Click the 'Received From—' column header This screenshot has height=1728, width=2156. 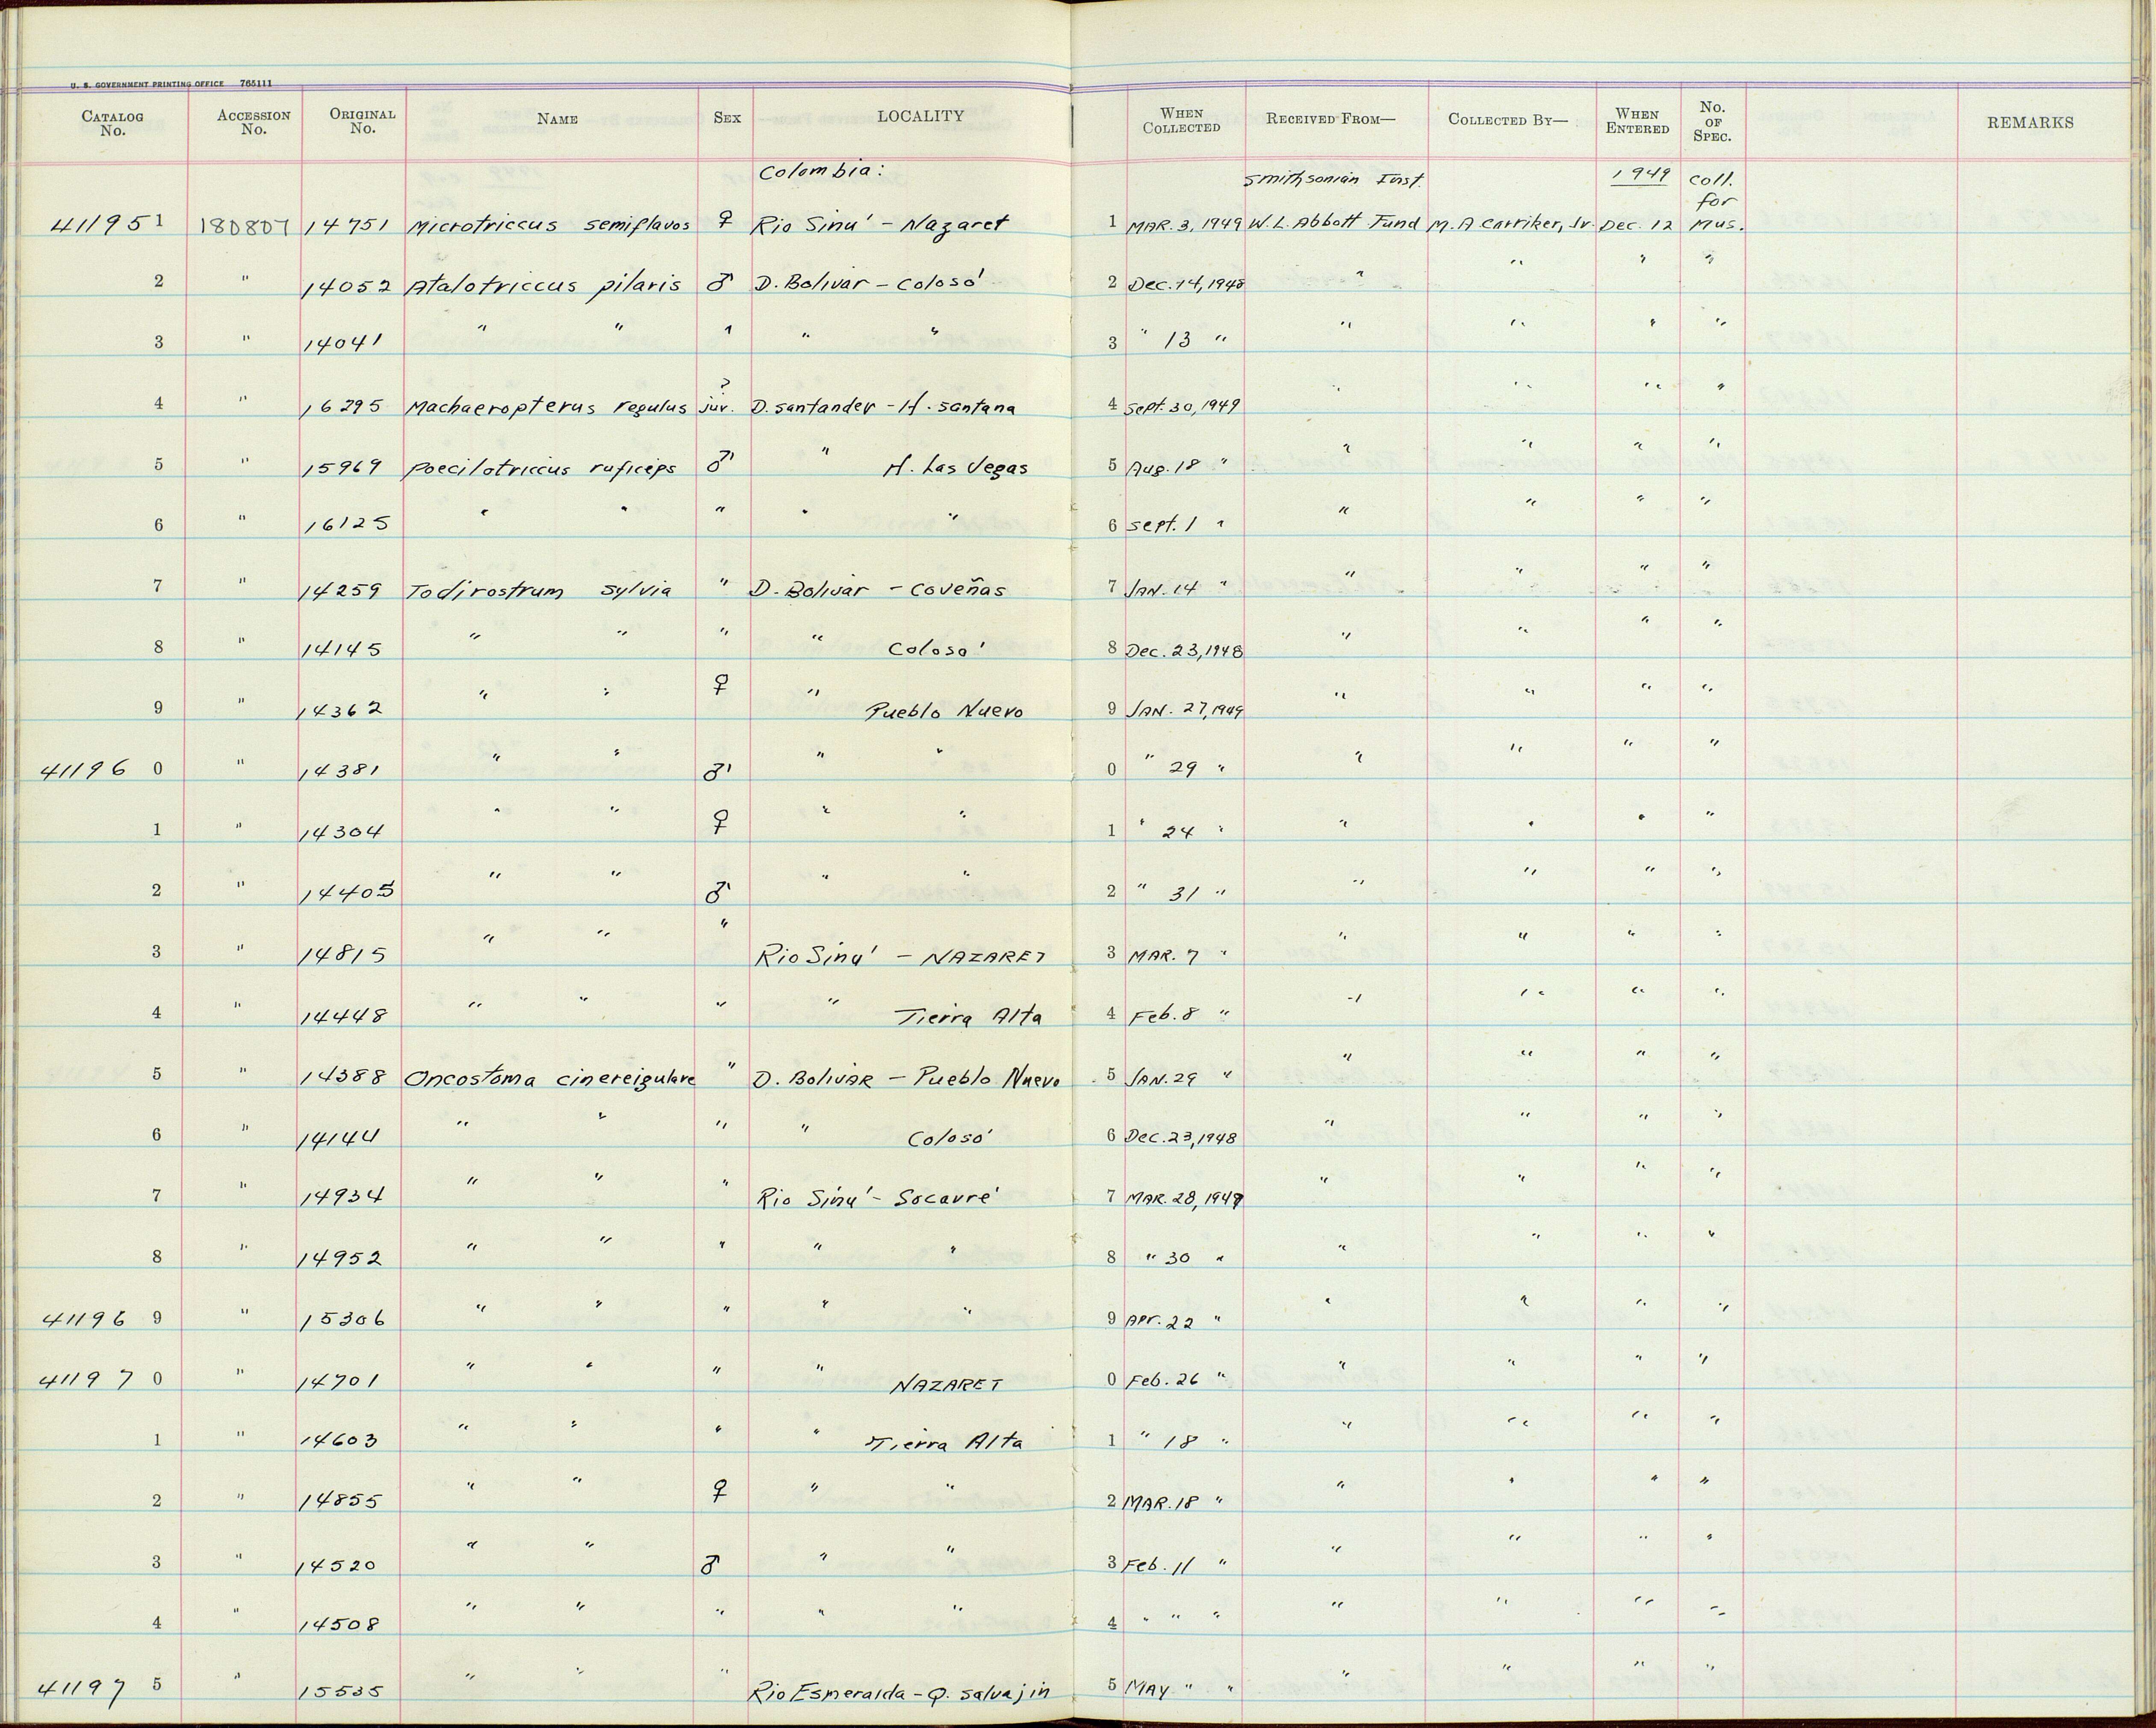(1330, 119)
